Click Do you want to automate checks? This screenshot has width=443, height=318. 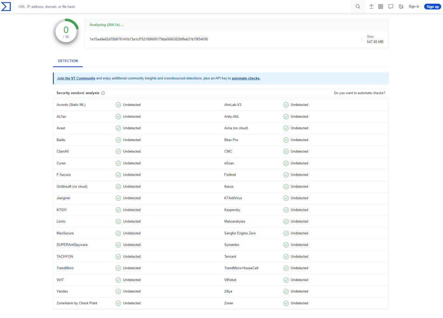[x=359, y=93]
